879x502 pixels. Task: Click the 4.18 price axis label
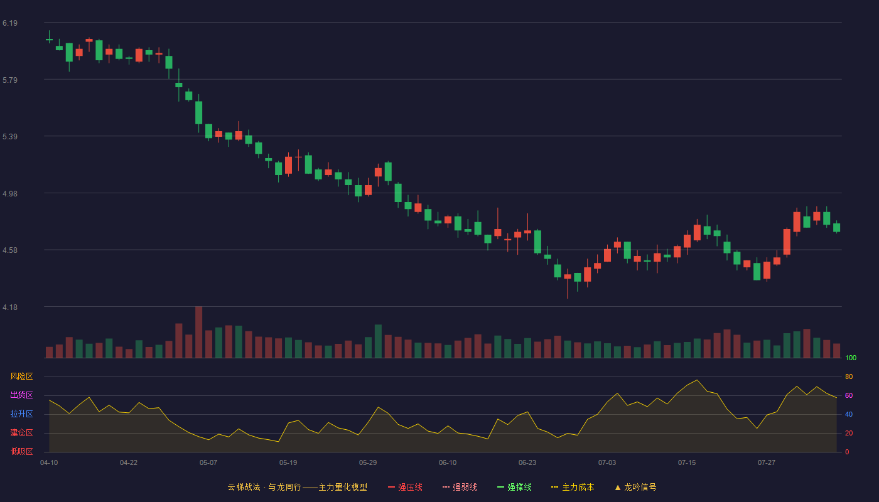pos(10,307)
